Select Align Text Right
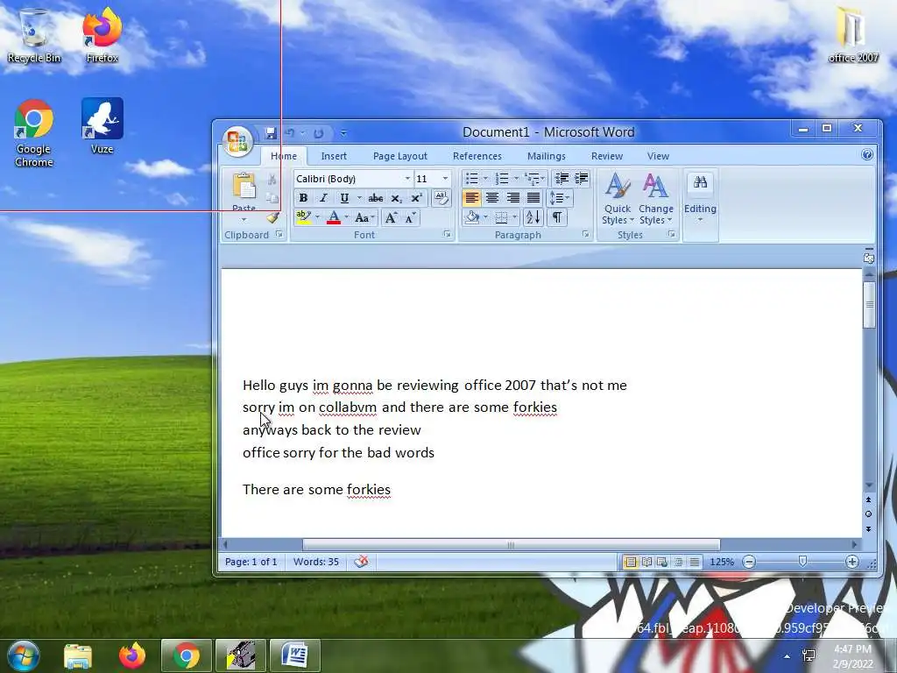This screenshot has height=673, width=897. 512,198
